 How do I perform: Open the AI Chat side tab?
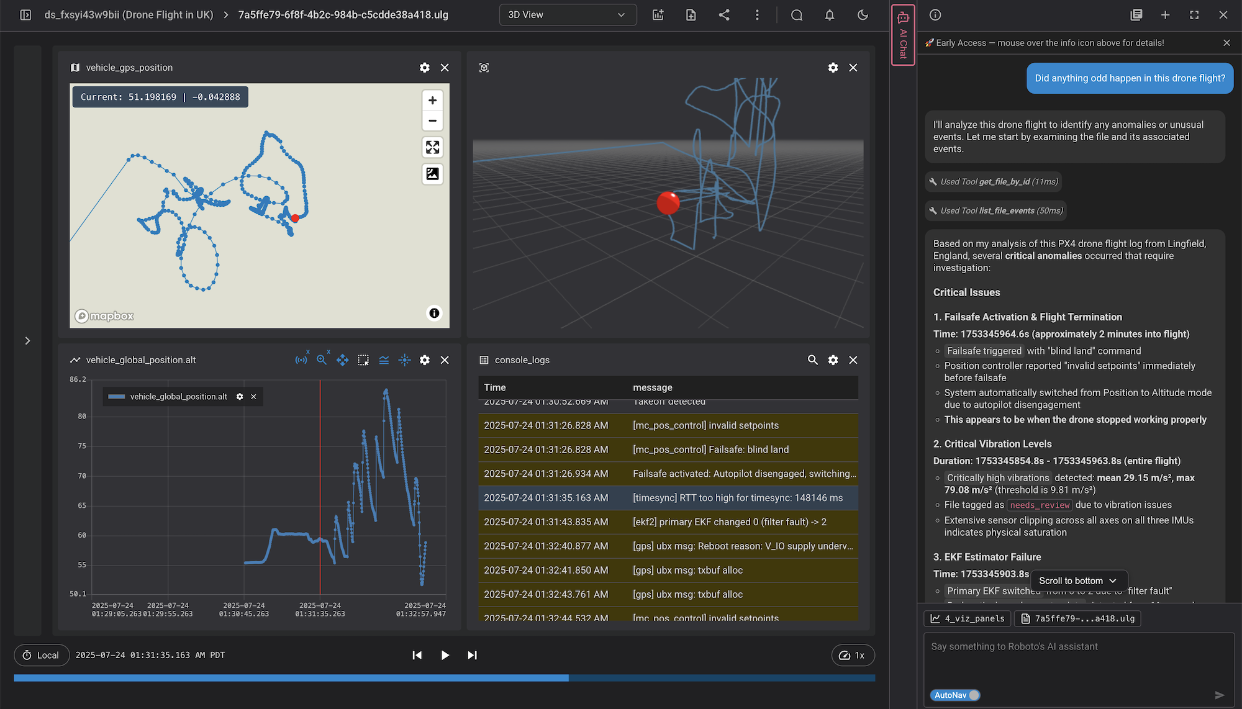pos(903,35)
